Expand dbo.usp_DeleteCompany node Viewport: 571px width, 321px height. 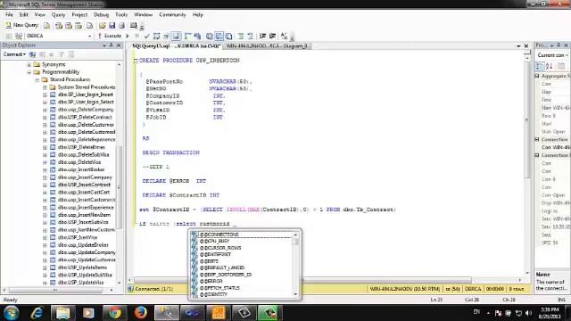[x=45, y=110]
